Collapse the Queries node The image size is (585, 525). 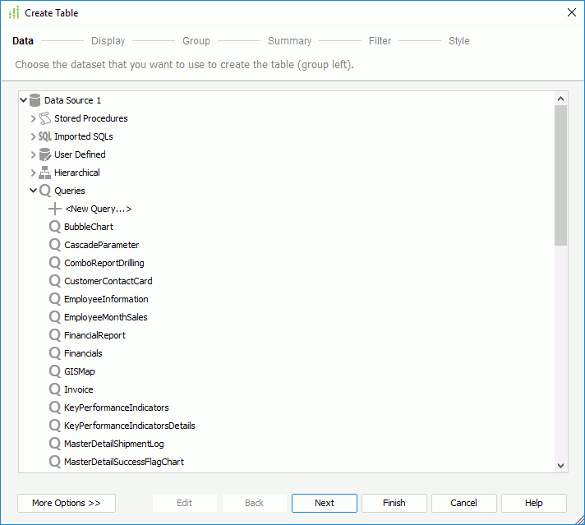[33, 191]
